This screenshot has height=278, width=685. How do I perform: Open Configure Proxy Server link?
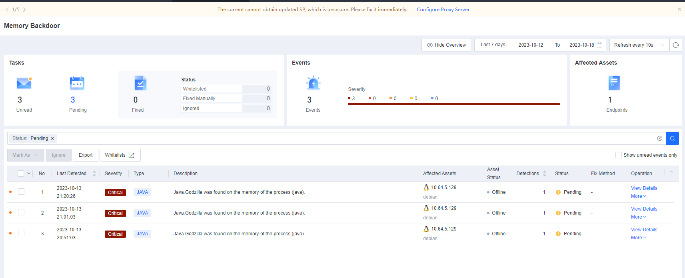point(443,10)
